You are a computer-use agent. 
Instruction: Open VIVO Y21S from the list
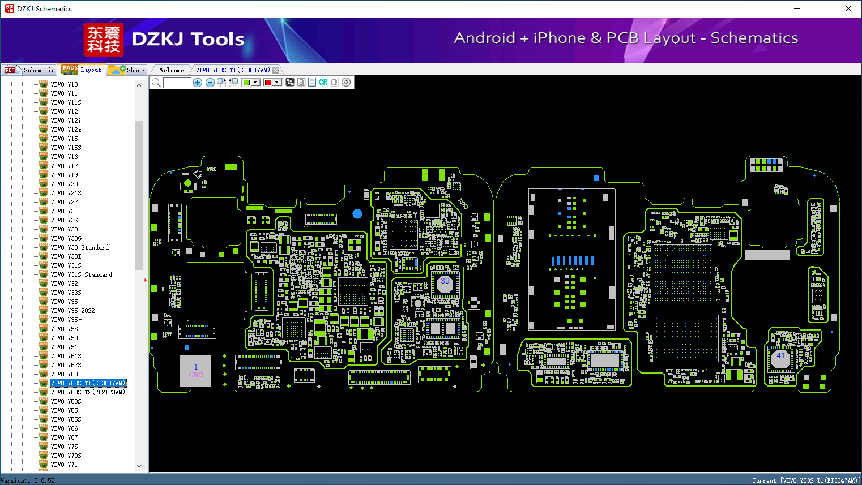click(66, 193)
